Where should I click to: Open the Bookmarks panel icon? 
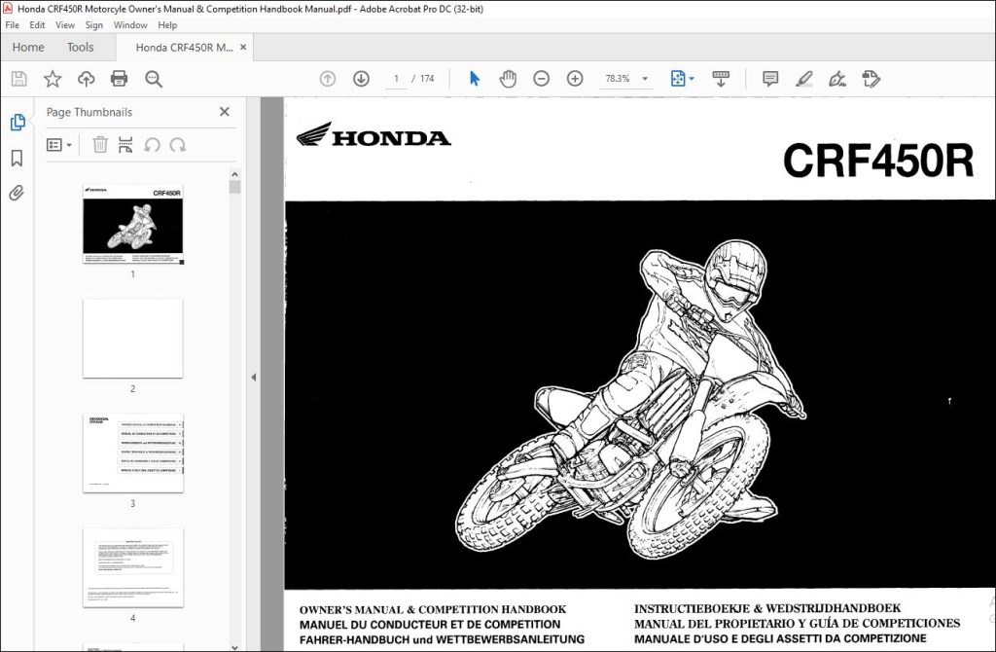[18, 158]
